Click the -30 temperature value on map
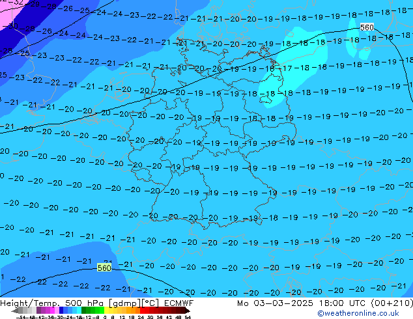Image resolution: width=413 pixels, height=319 pixels. click(x=10, y=26)
